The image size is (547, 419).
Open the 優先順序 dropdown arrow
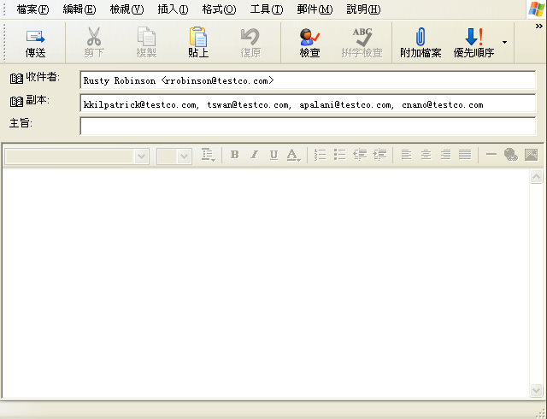click(x=504, y=42)
